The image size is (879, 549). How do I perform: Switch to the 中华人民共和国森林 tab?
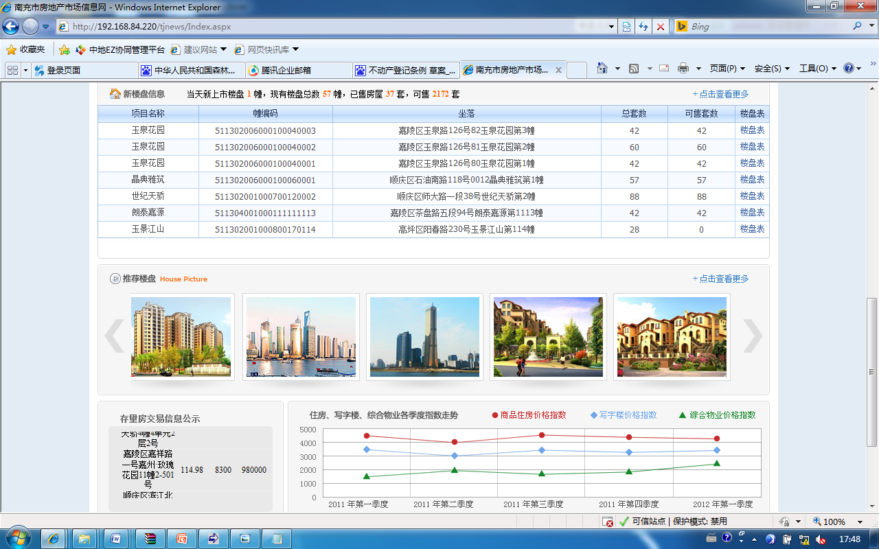click(191, 70)
